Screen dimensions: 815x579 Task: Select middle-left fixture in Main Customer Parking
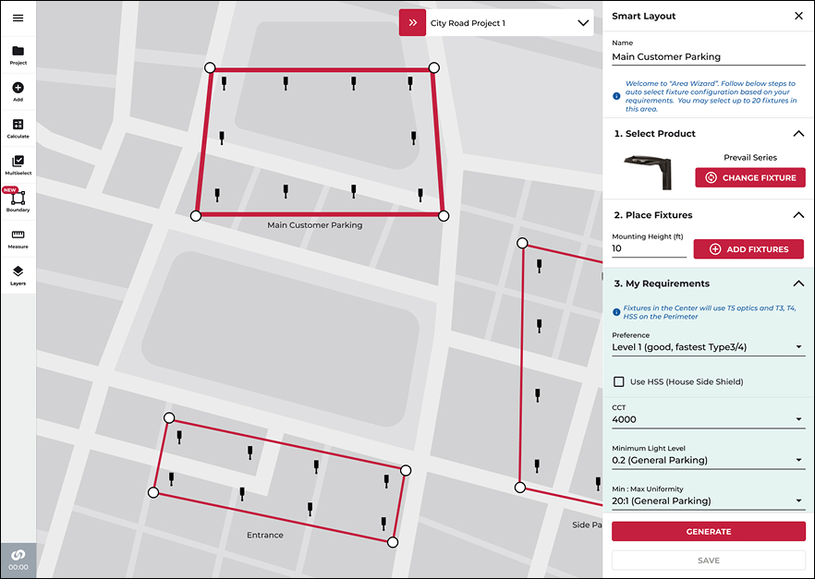pos(222,138)
